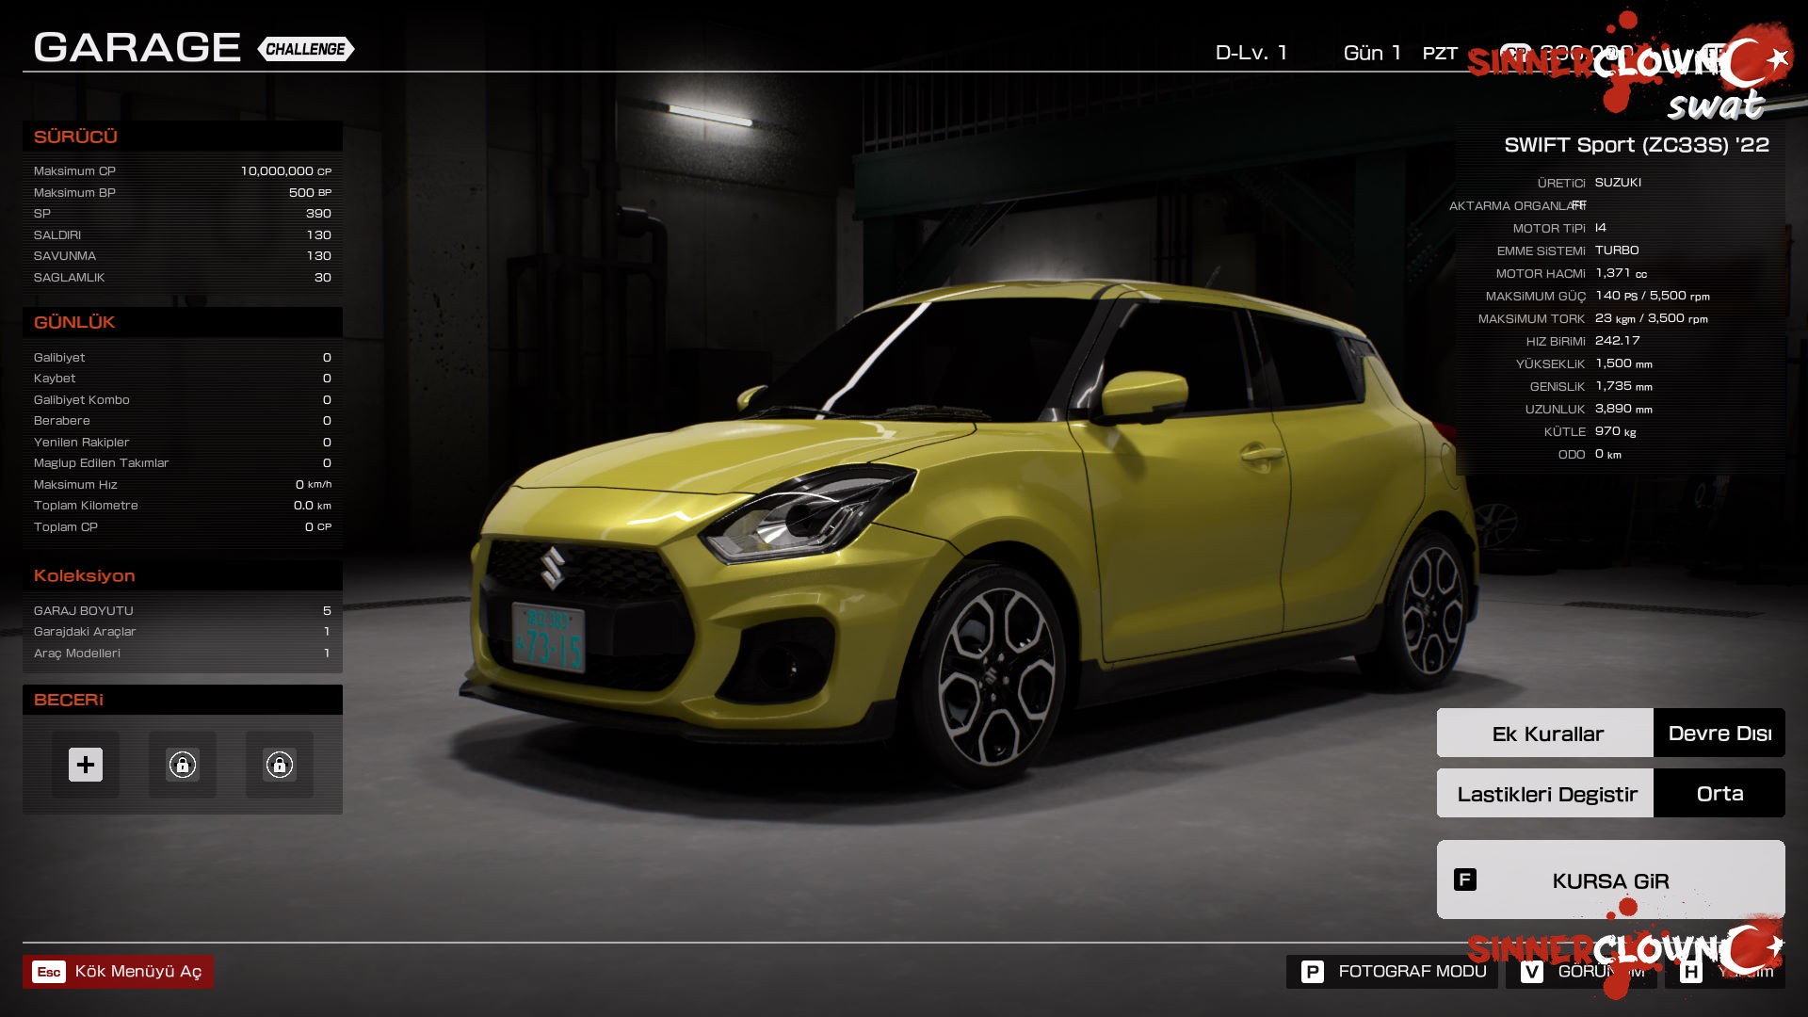The height and width of the screenshot is (1017, 1808).
Task: Select the first locked skill slot icon
Action: 183,765
